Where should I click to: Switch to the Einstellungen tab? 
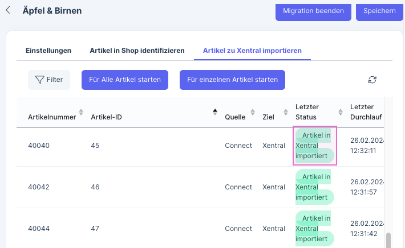pyautogui.click(x=48, y=51)
